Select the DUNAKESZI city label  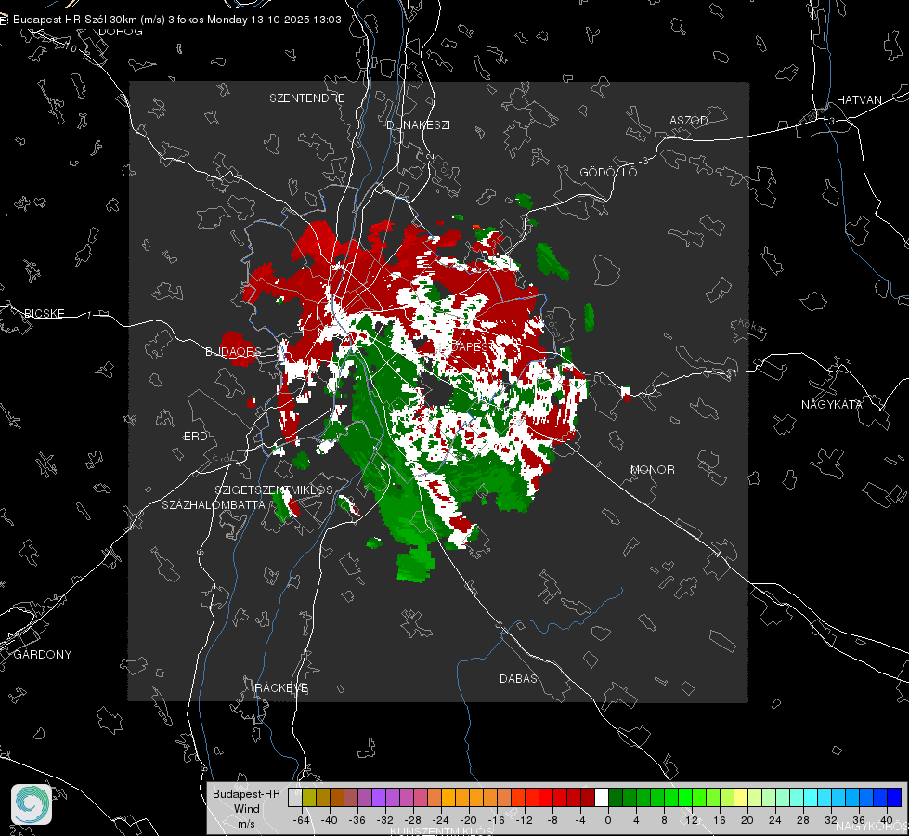(418, 124)
